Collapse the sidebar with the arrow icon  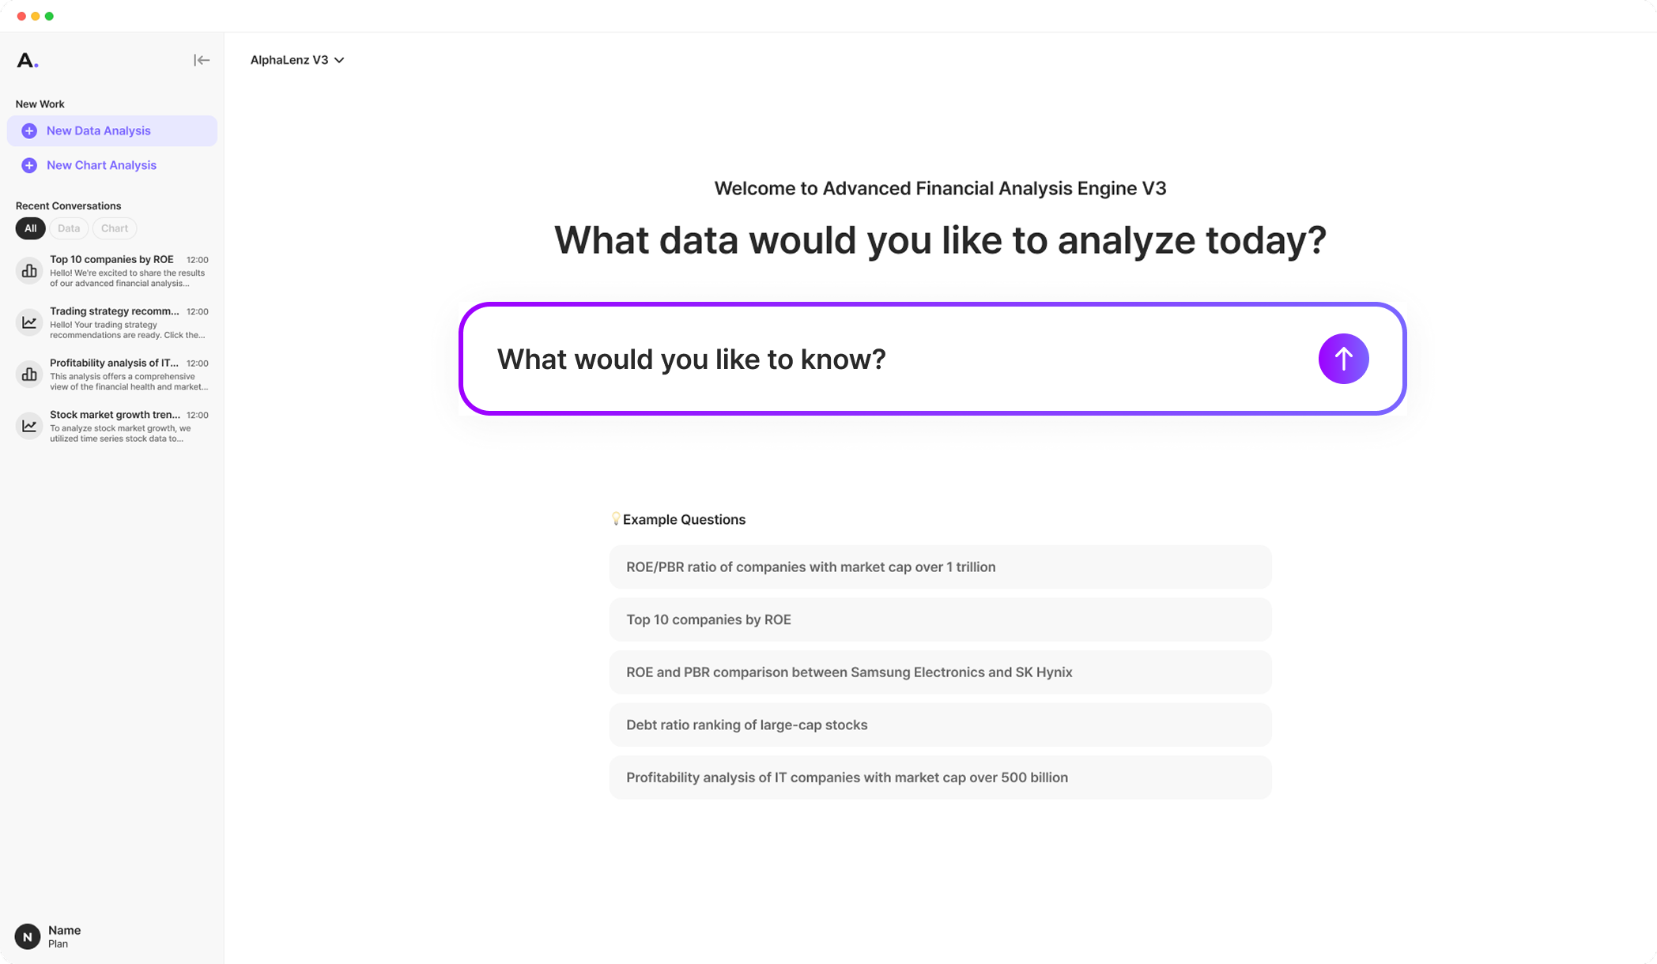(202, 60)
